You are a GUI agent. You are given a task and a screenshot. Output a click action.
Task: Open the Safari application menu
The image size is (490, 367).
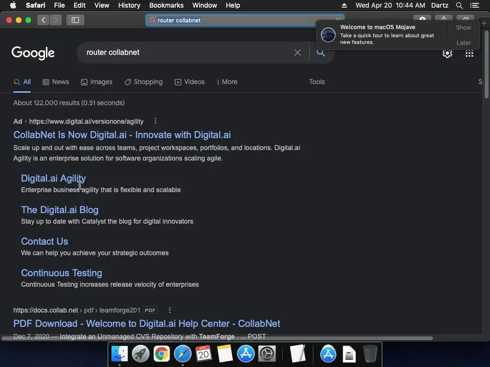click(x=35, y=5)
